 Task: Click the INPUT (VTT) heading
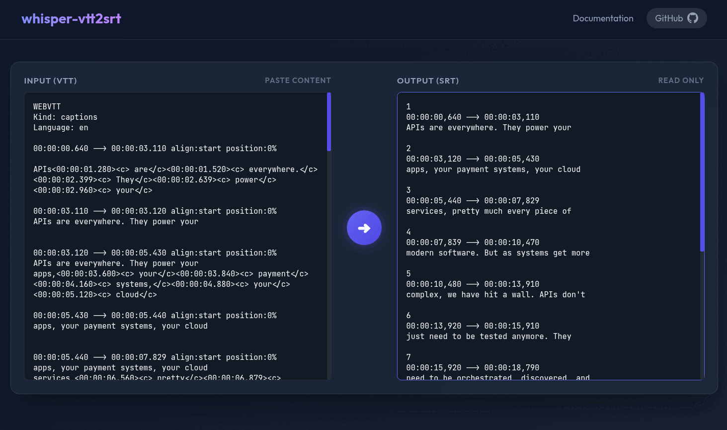pos(51,81)
